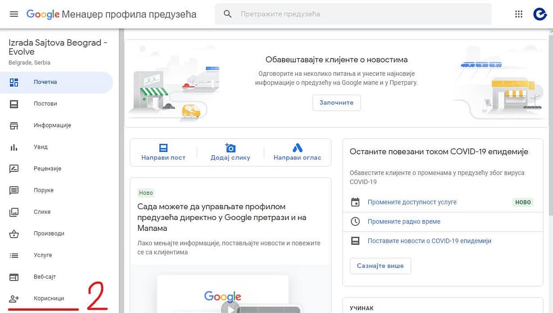Click the Направи оглас Ads icon
The width and height of the screenshot is (553, 313).
[x=297, y=148]
